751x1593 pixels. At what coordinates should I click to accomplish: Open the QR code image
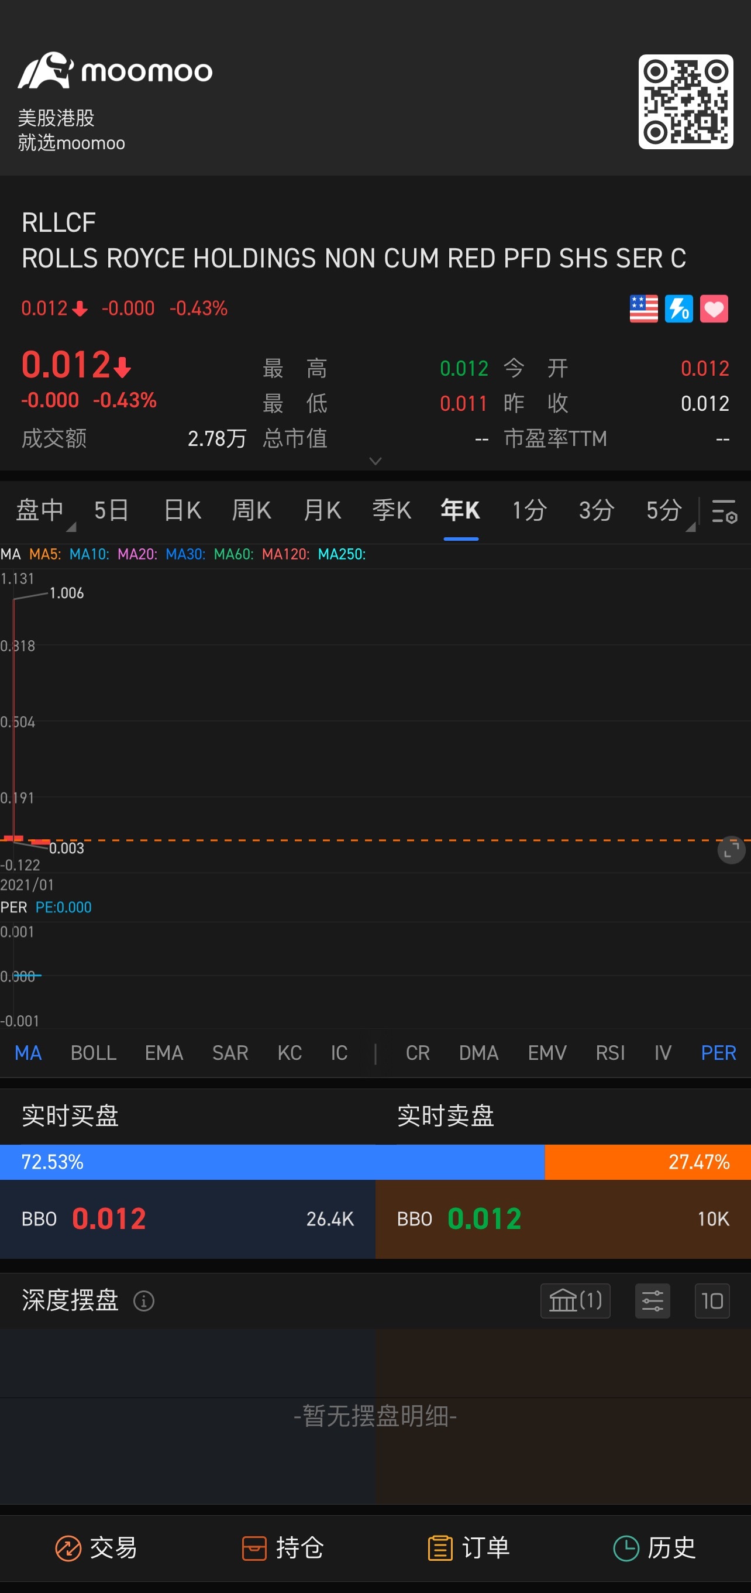coord(685,101)
